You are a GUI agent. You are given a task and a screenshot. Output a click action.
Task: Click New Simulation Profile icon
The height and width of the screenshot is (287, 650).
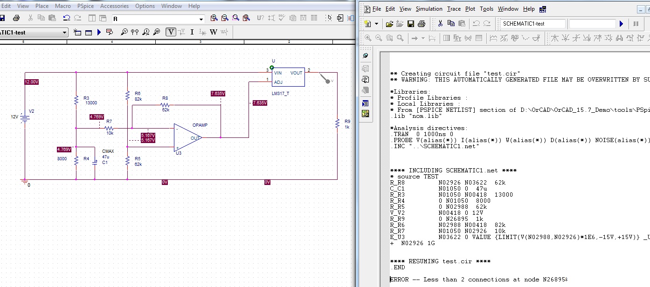coord(77,32)
